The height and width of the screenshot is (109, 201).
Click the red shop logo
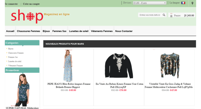(x=27, y=16)
